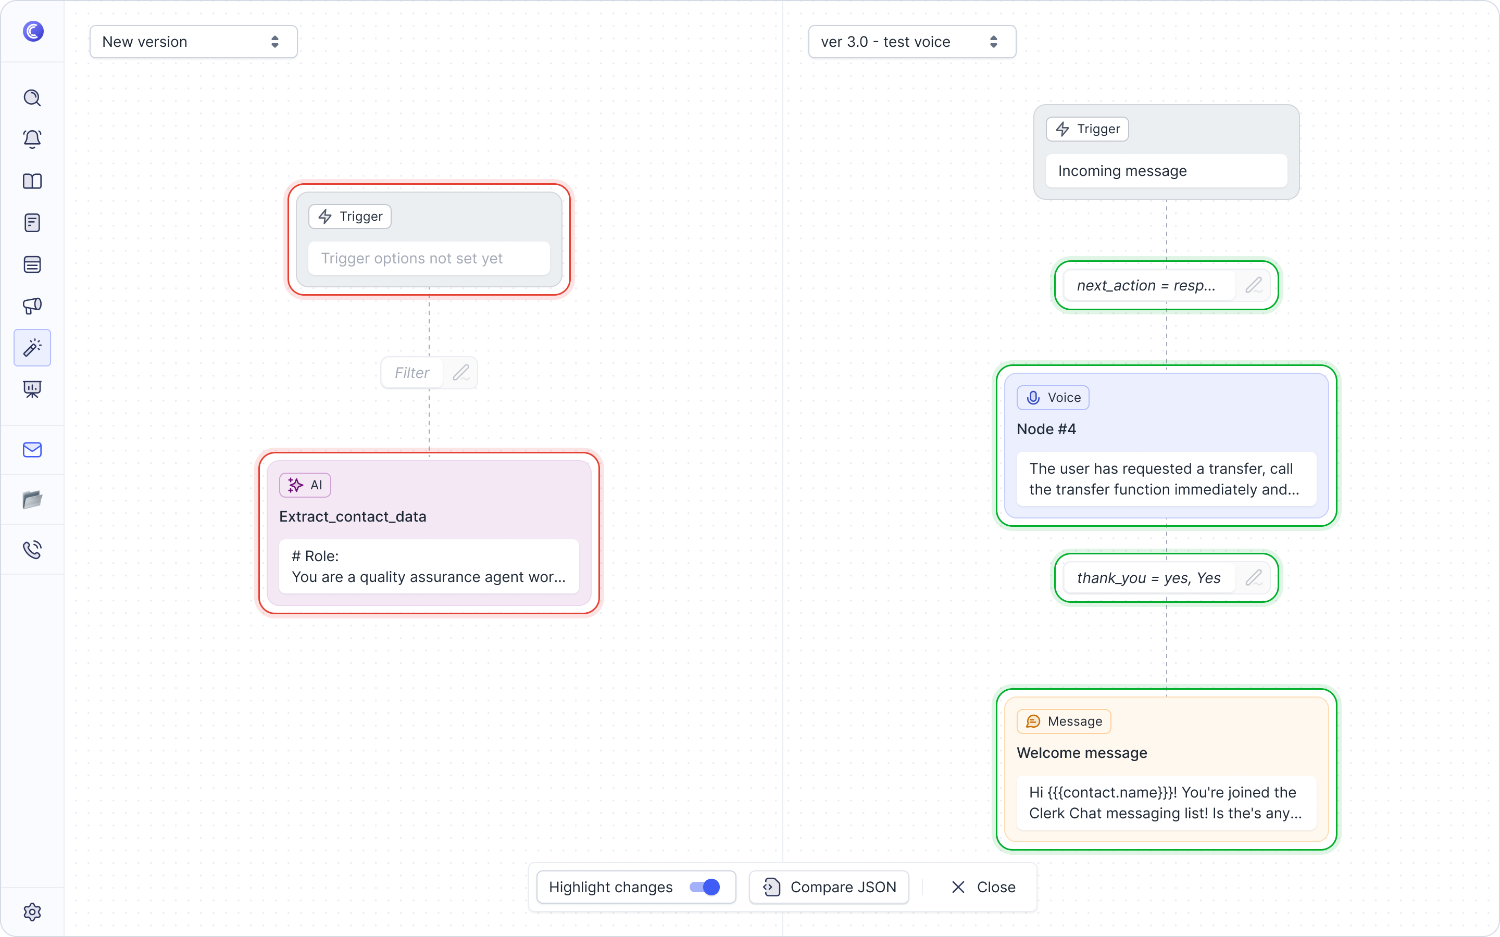
Task: Click the Voice tag on Node #4
Action: [1053, 398]
